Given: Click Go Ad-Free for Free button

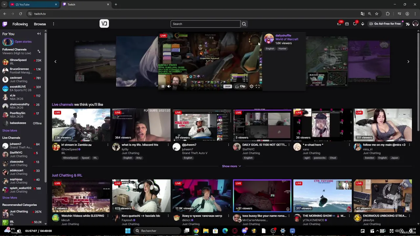Looking at the screenshot, I should tap(385, 24).
